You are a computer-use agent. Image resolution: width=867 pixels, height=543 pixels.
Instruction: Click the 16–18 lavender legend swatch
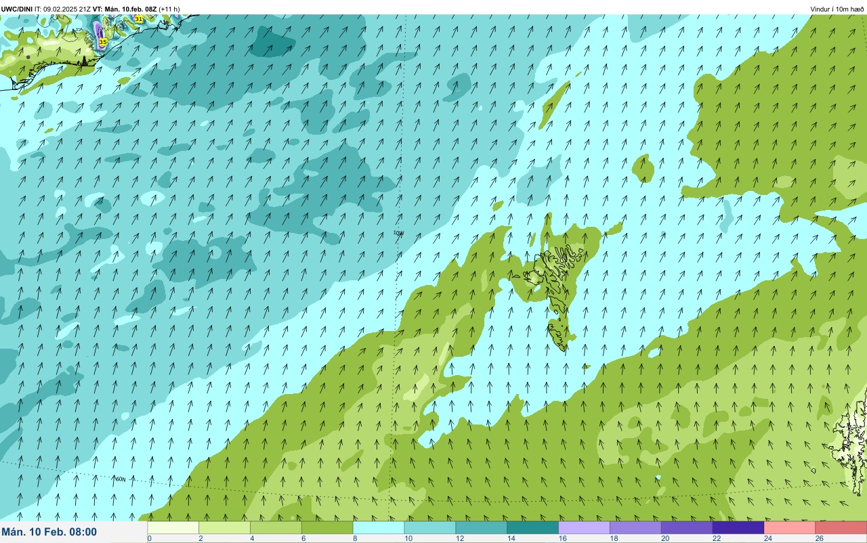585,527
